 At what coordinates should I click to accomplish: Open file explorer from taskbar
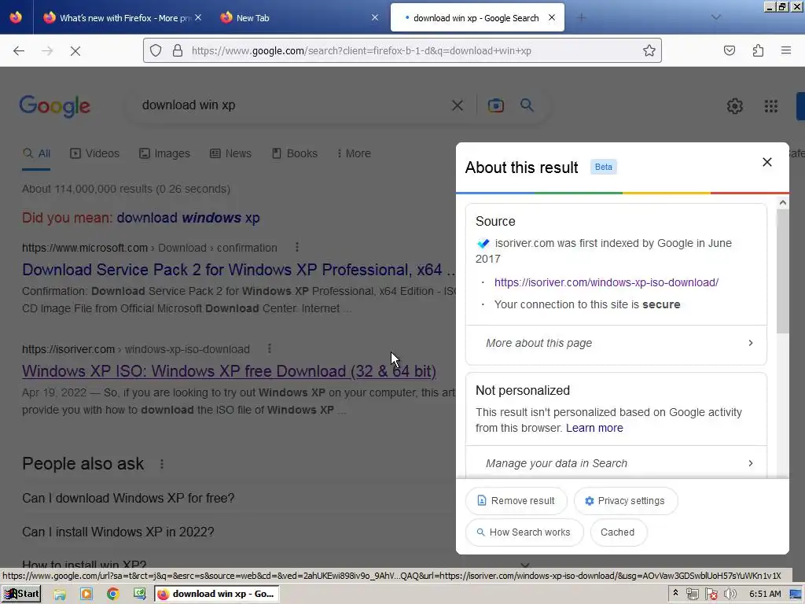click(60, 595)
